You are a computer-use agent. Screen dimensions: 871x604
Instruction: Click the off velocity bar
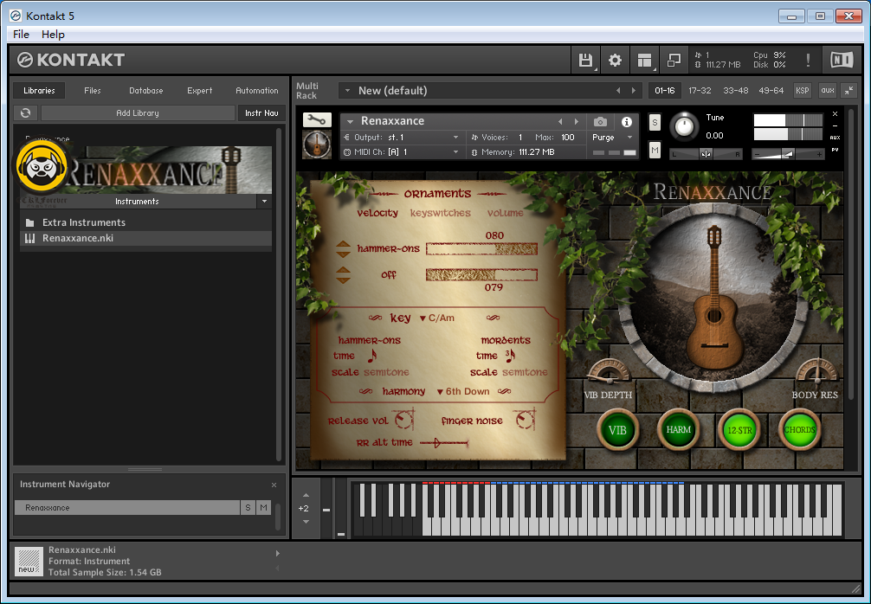481,274
